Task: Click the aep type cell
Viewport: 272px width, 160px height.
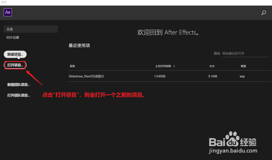Action: (x=242, y=76)
